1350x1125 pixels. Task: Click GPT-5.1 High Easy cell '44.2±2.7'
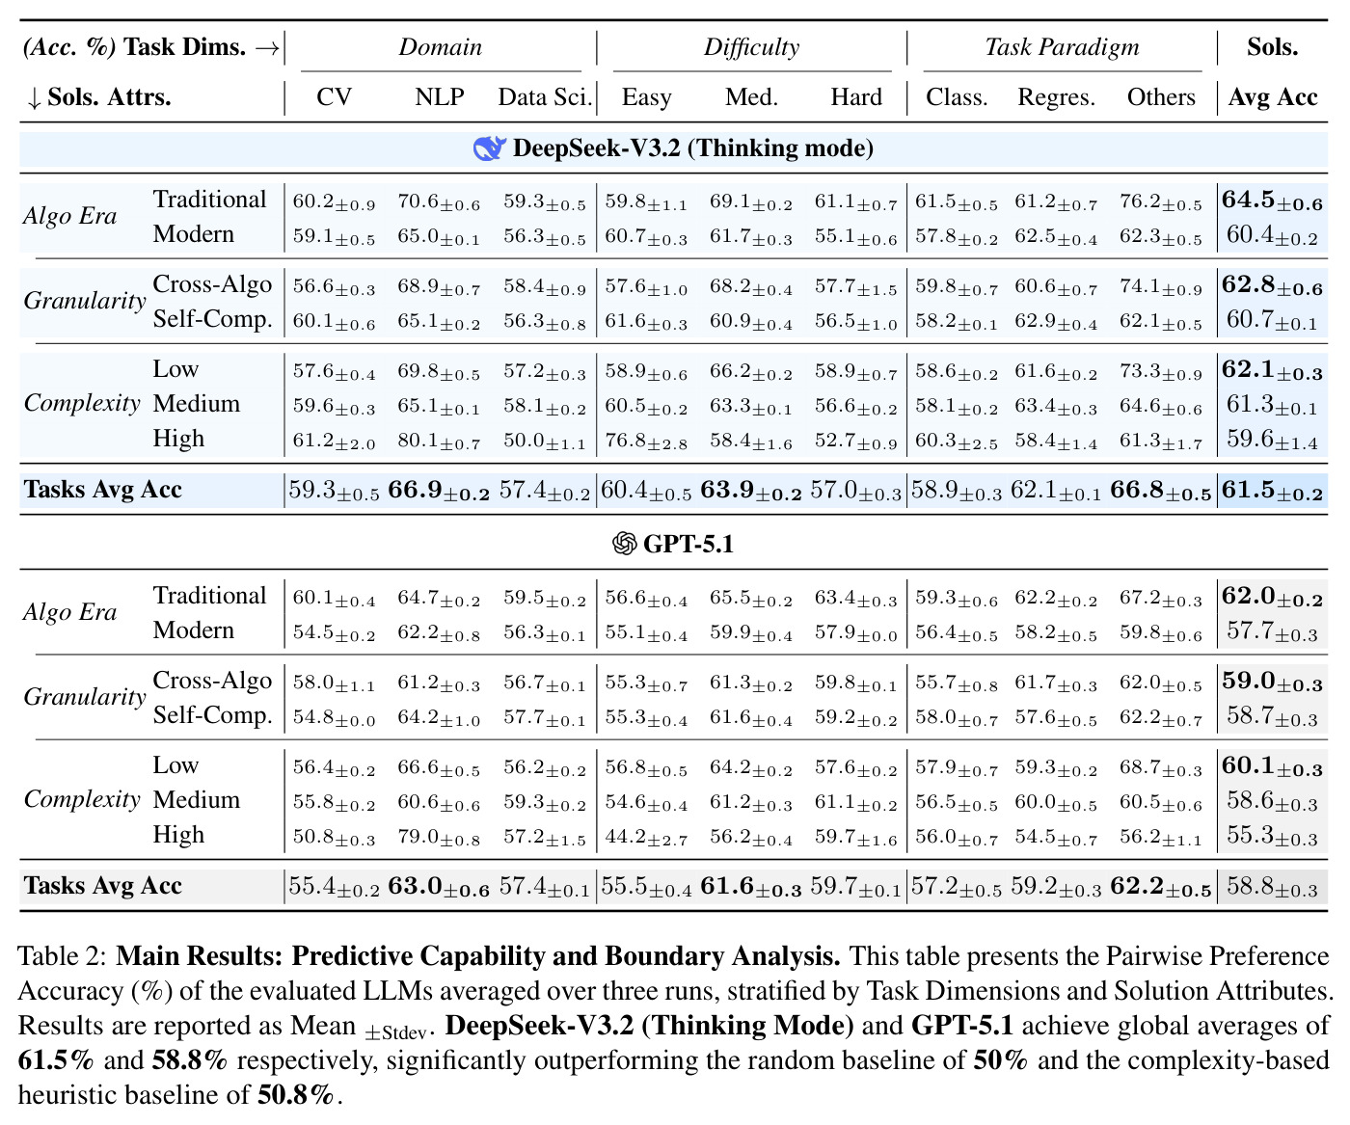point(646,837)
